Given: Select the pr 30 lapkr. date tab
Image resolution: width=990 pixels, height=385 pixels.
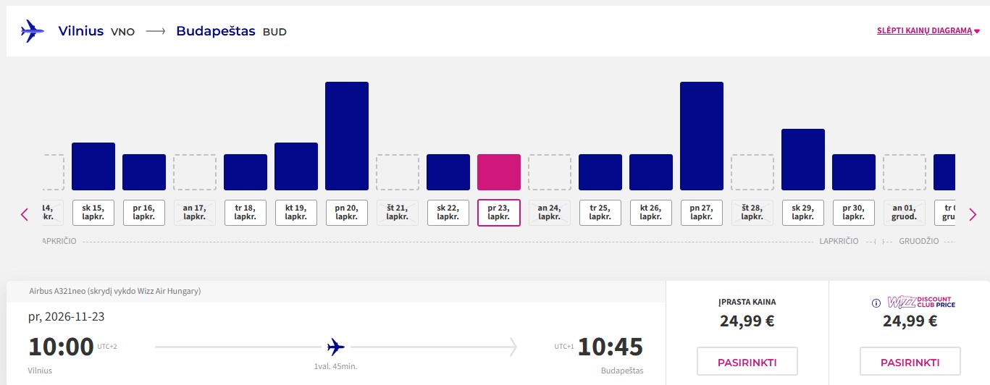Looking at the screenshot, I should click(x=854, y=213).
